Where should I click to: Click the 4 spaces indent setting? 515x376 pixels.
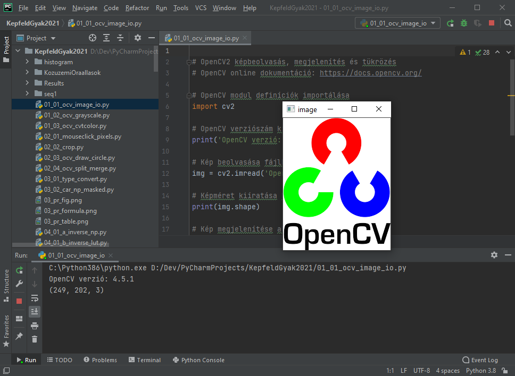point(447,371)
